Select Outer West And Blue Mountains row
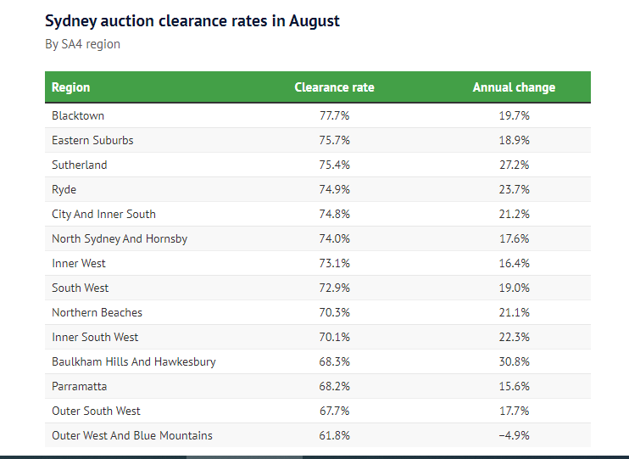This screenshot has width=629, height=459. point(132,435)
